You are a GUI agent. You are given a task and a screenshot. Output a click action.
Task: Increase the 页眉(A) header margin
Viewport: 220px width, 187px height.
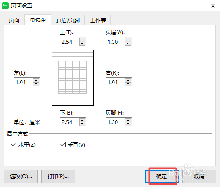128,40
